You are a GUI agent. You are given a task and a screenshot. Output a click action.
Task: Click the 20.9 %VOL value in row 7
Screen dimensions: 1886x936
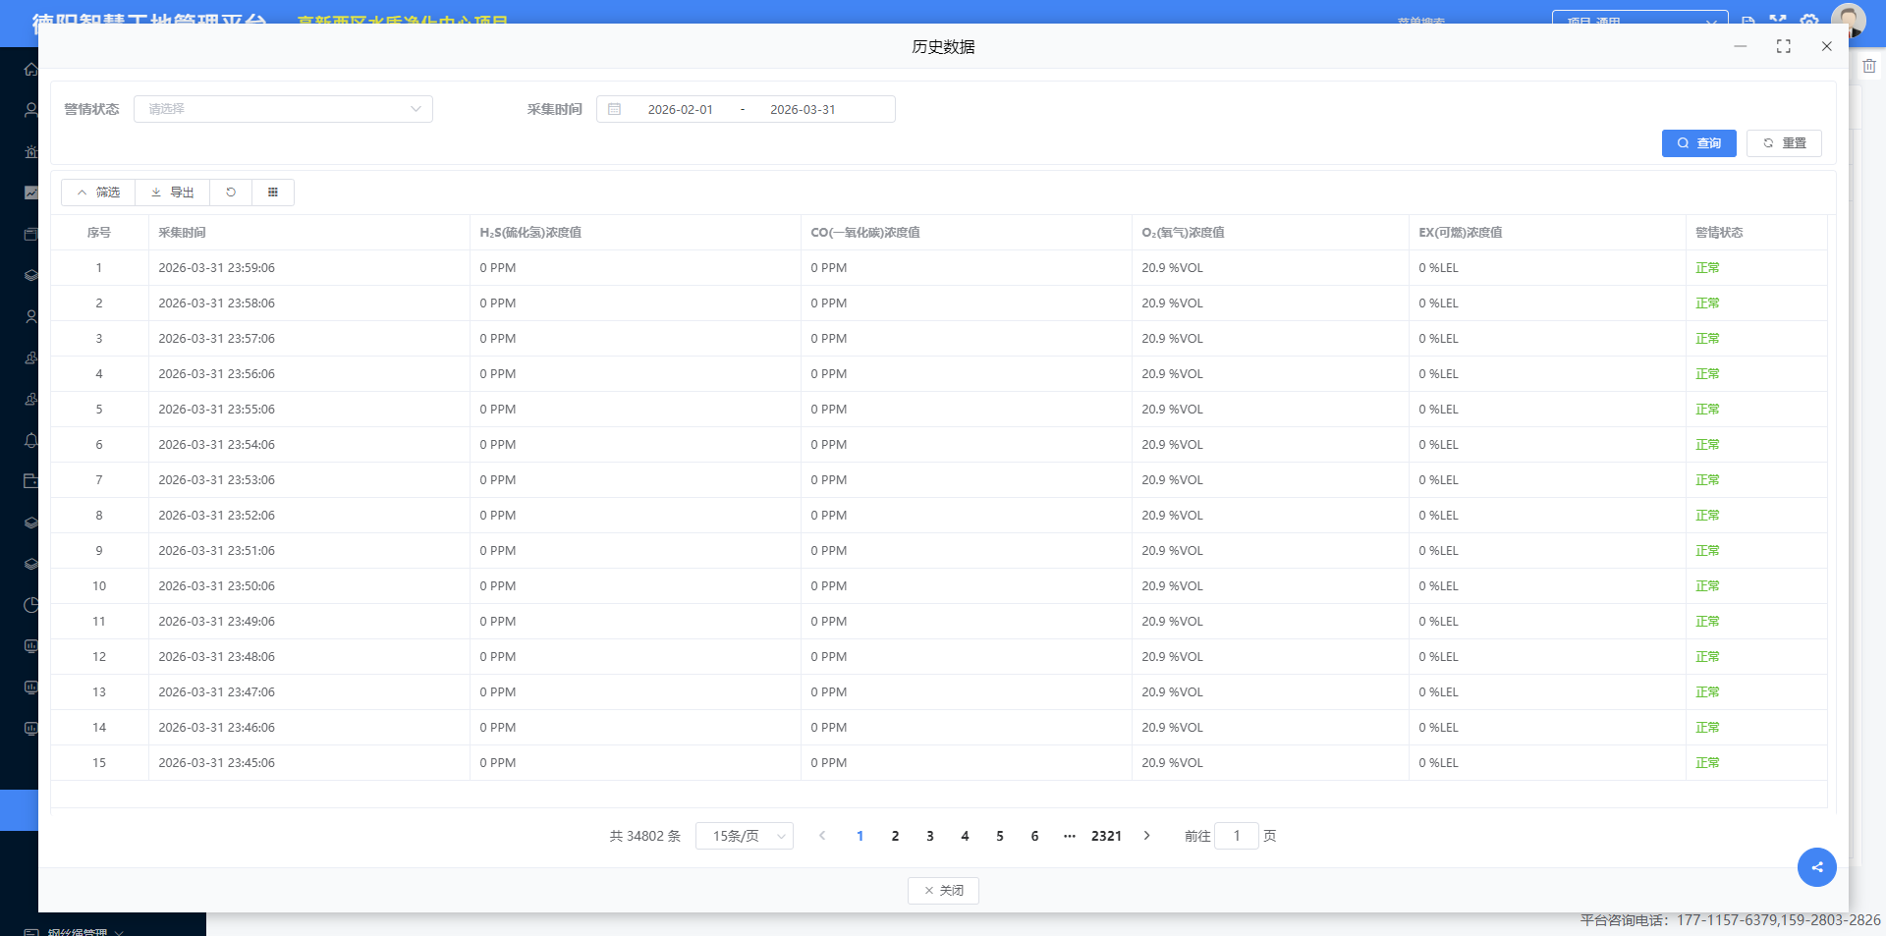click(1172, 480)
